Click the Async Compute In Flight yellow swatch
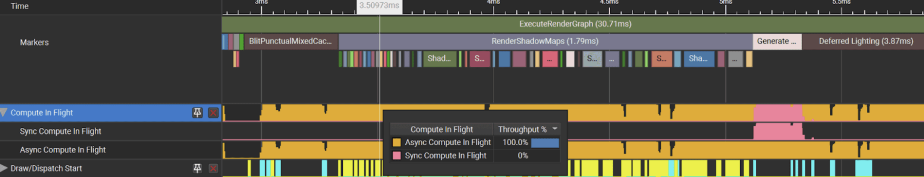The width and height of the screenshot is (924, 177). [x=397, y=142]
